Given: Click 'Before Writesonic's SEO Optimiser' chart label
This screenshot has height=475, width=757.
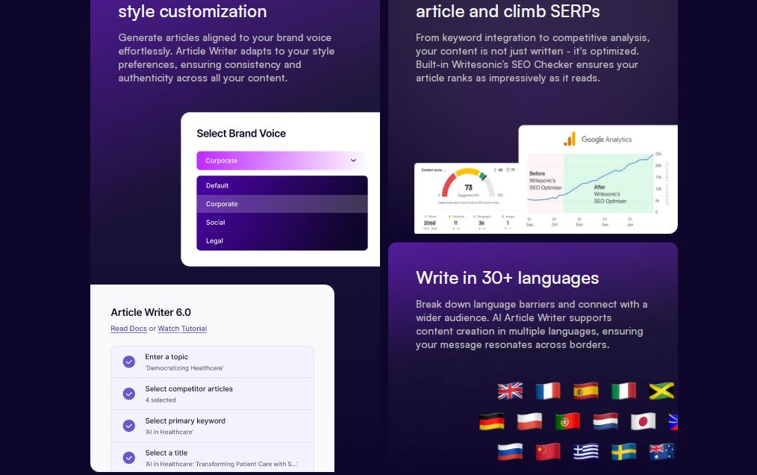Looking at the screenshot, I should [x=546, y=180].
